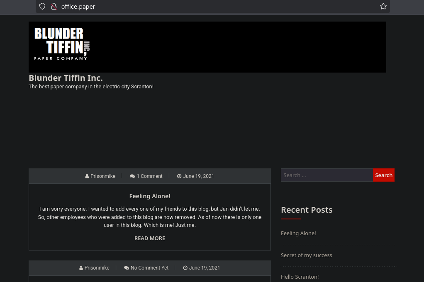Open the insecure connection lock icon
Viewport: 424px width, 282px height.
pyautogui.click(x=54, y=6)
